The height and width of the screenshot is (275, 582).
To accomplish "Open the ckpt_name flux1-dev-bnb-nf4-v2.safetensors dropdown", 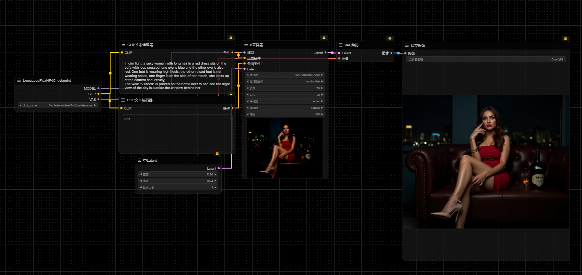I will [58, 105].
